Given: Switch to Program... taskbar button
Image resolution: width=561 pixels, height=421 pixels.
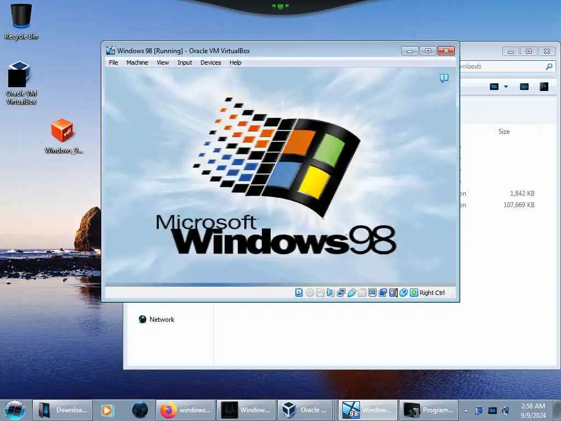Looking at the screenshot, I should (x=428, y=410).
